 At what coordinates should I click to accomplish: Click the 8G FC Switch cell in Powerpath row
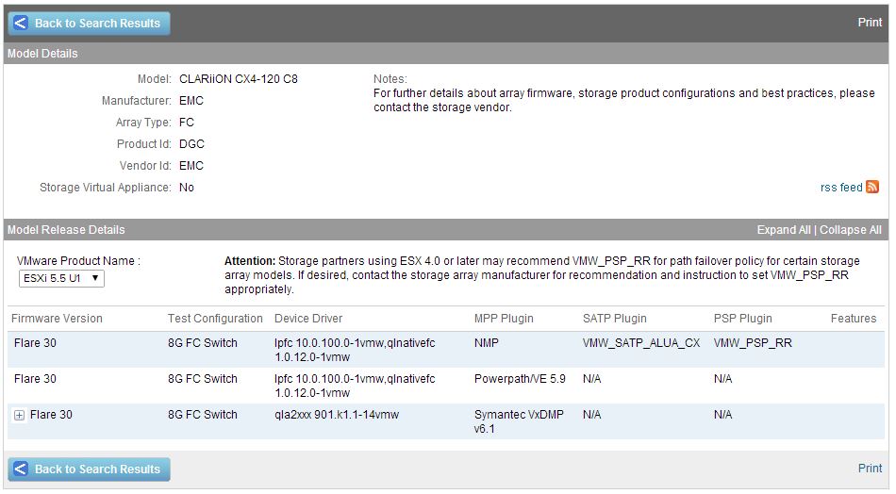pyautogui.click(x=202, y=379)
